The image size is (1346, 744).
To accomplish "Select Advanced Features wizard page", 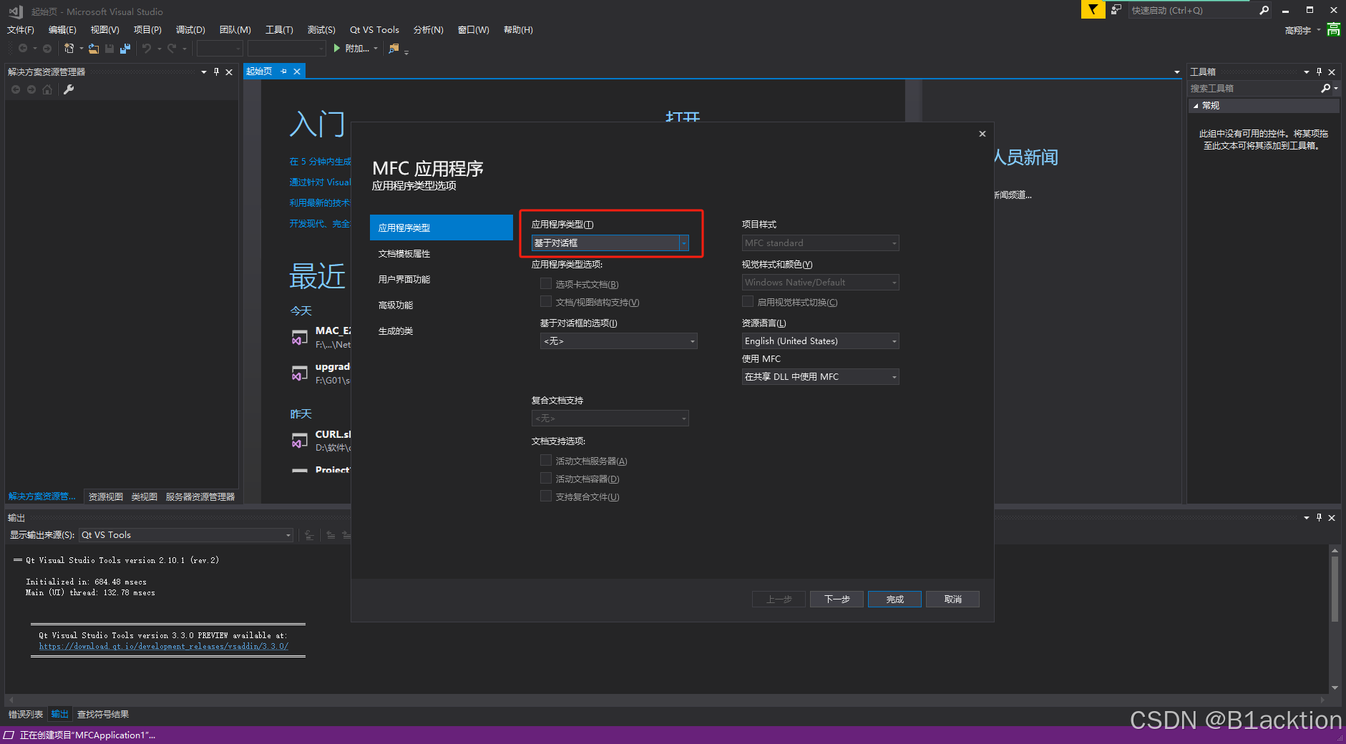I will click(442, 305).
